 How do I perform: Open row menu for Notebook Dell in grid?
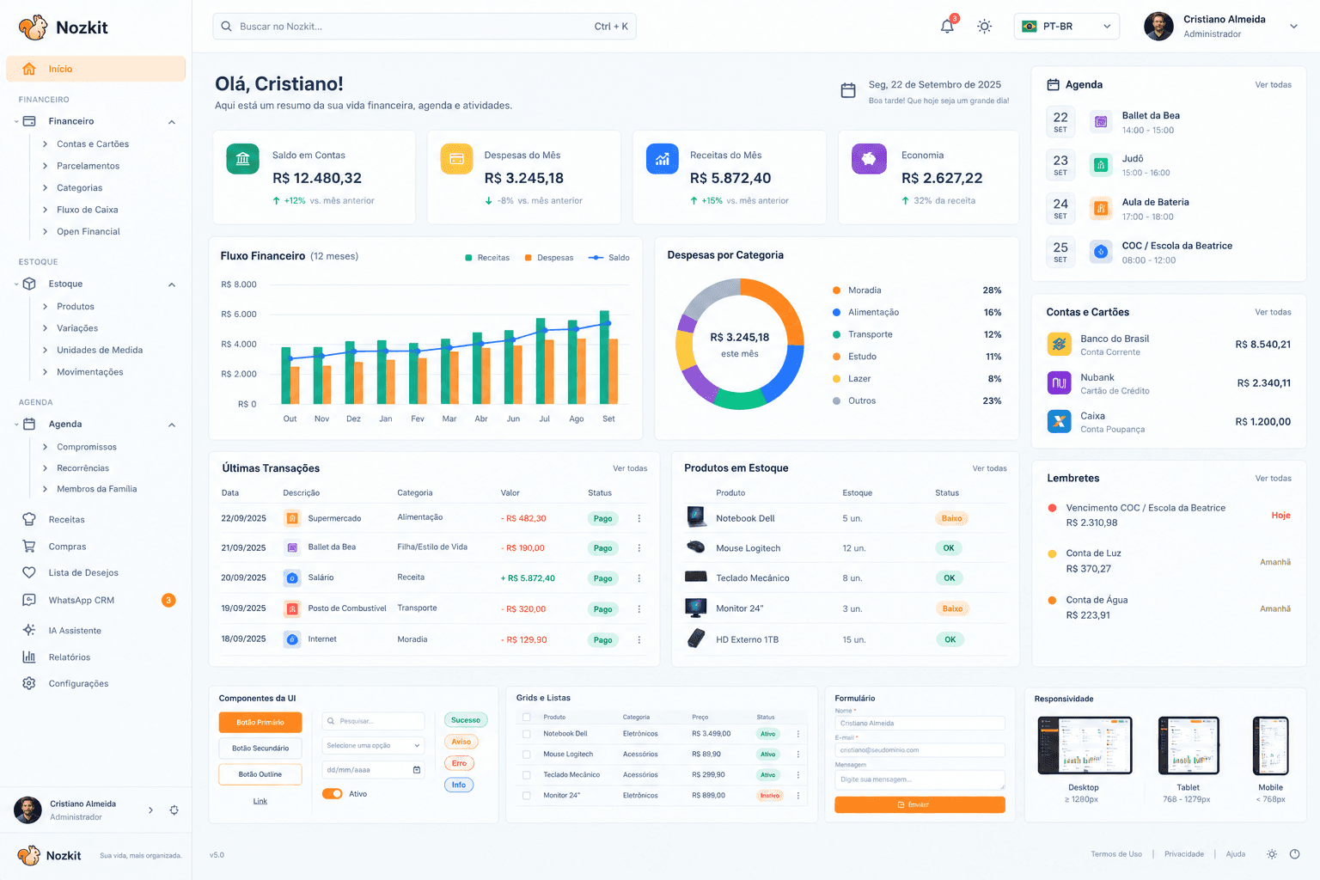pos(798,734)
